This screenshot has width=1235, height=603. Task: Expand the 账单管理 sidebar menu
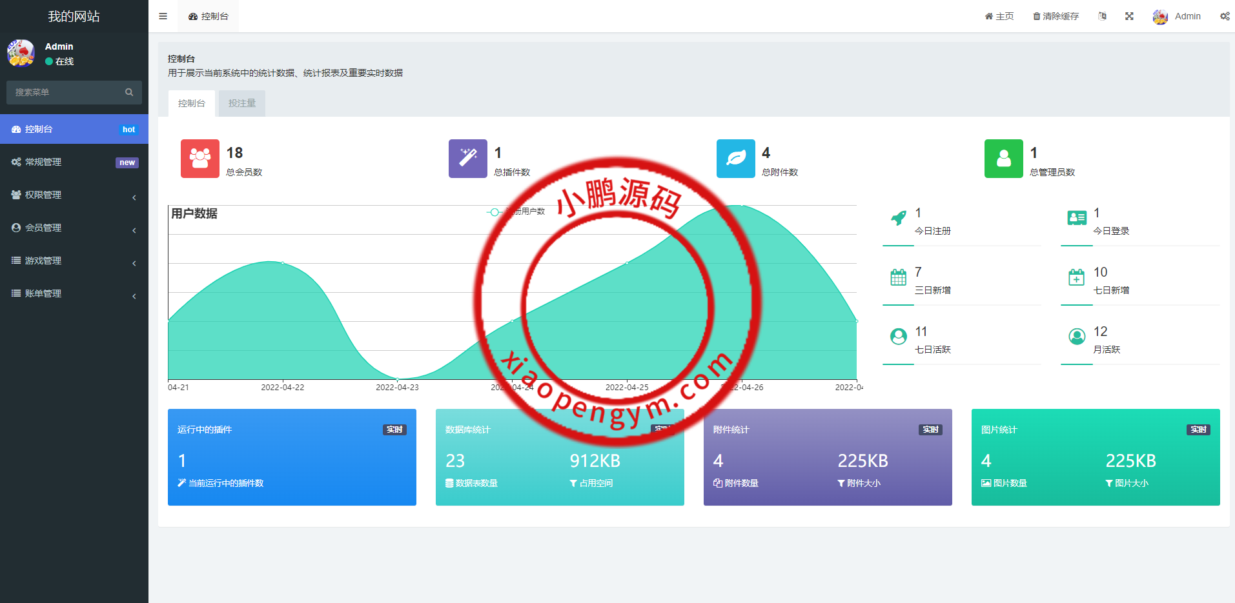click(74, 293)
